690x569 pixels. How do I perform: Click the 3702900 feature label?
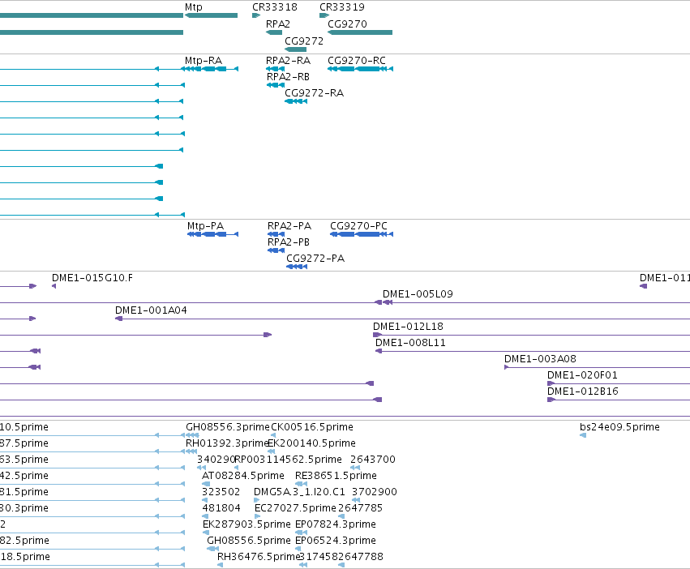tap(375, 492)
